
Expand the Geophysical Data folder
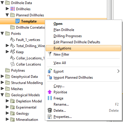(x=2, y=76)
